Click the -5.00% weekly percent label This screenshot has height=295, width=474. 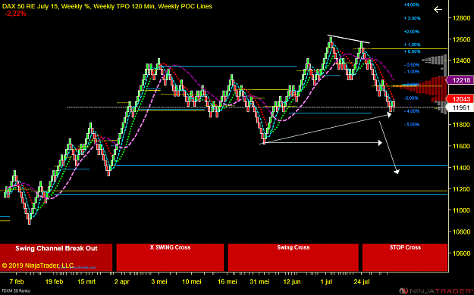(412, 125)
